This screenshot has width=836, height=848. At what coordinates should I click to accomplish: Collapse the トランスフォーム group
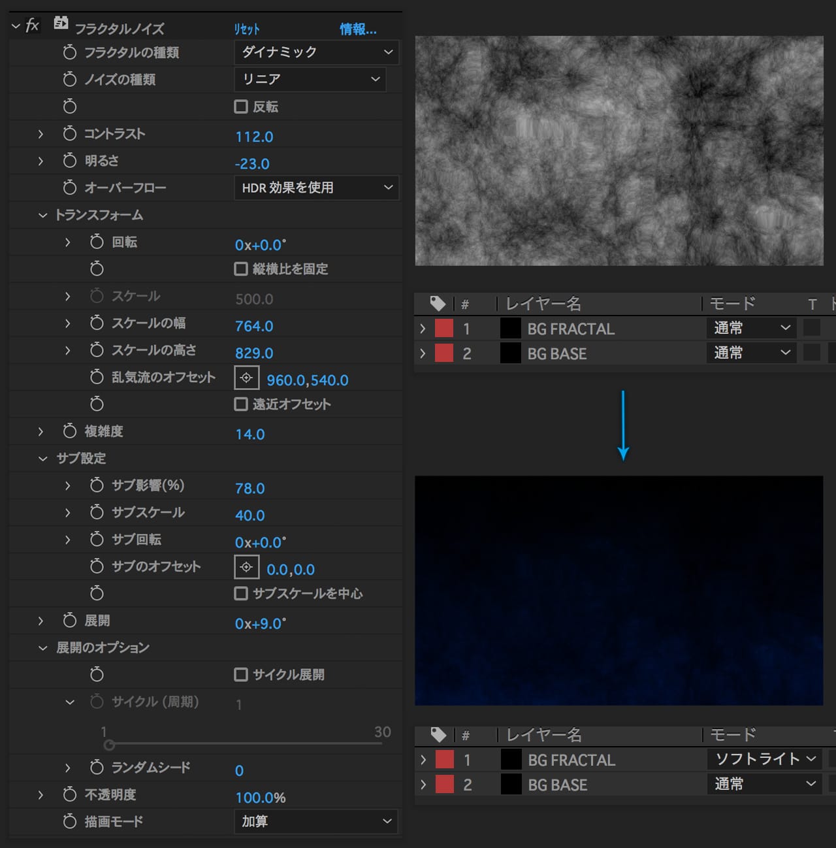click(43, 215)
